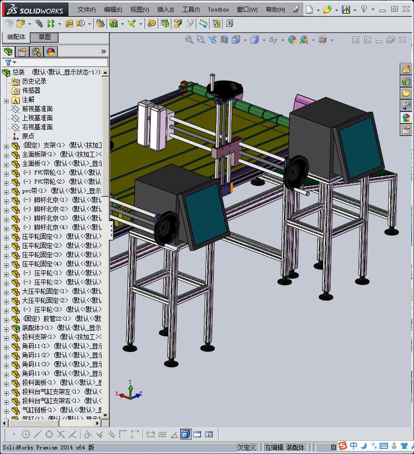
Task: Open the 插入(I) menu
Action: 165,10
